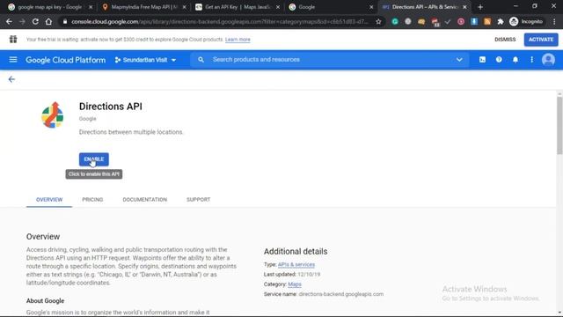Screen dimensions: 563x317
Task: Open a new browser tab
Action: click(x=480, y=7)
